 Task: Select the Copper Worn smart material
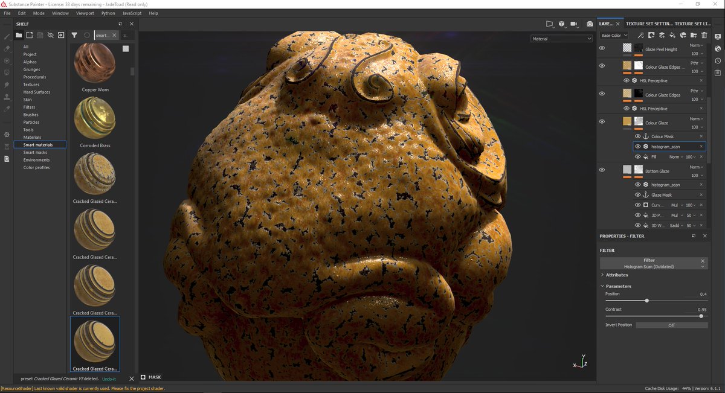pos(95,67)
